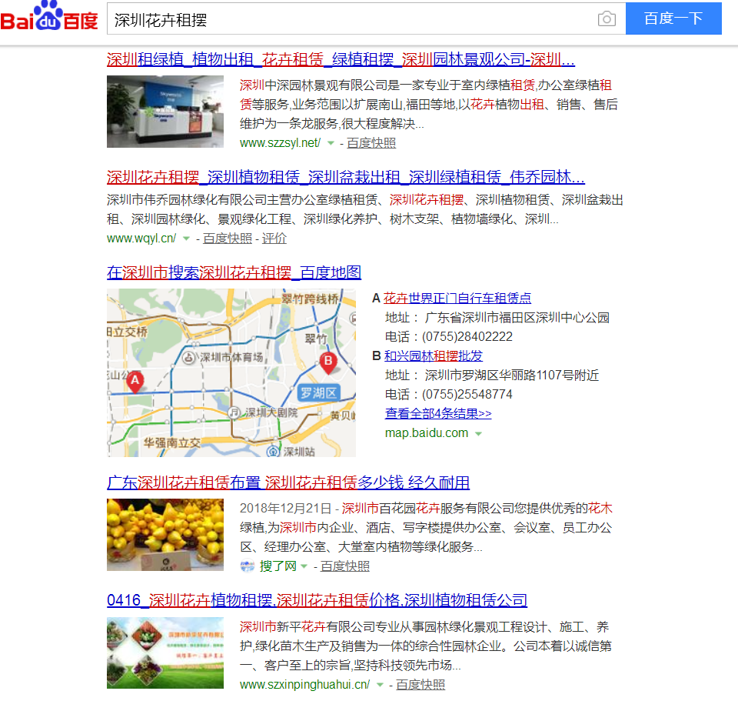Screen dimensions: 738x701
Task: Click 翠竹跨线桥 label on map
Action: pos(310,299)
